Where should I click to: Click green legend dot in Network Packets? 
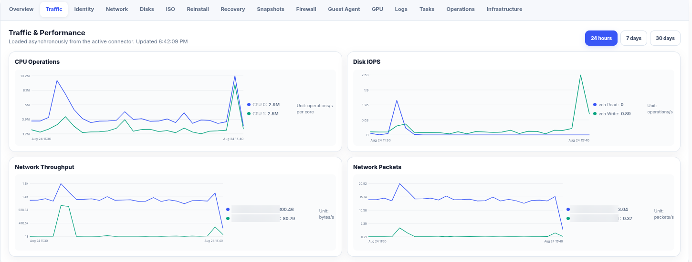click(x=568, y=218)
